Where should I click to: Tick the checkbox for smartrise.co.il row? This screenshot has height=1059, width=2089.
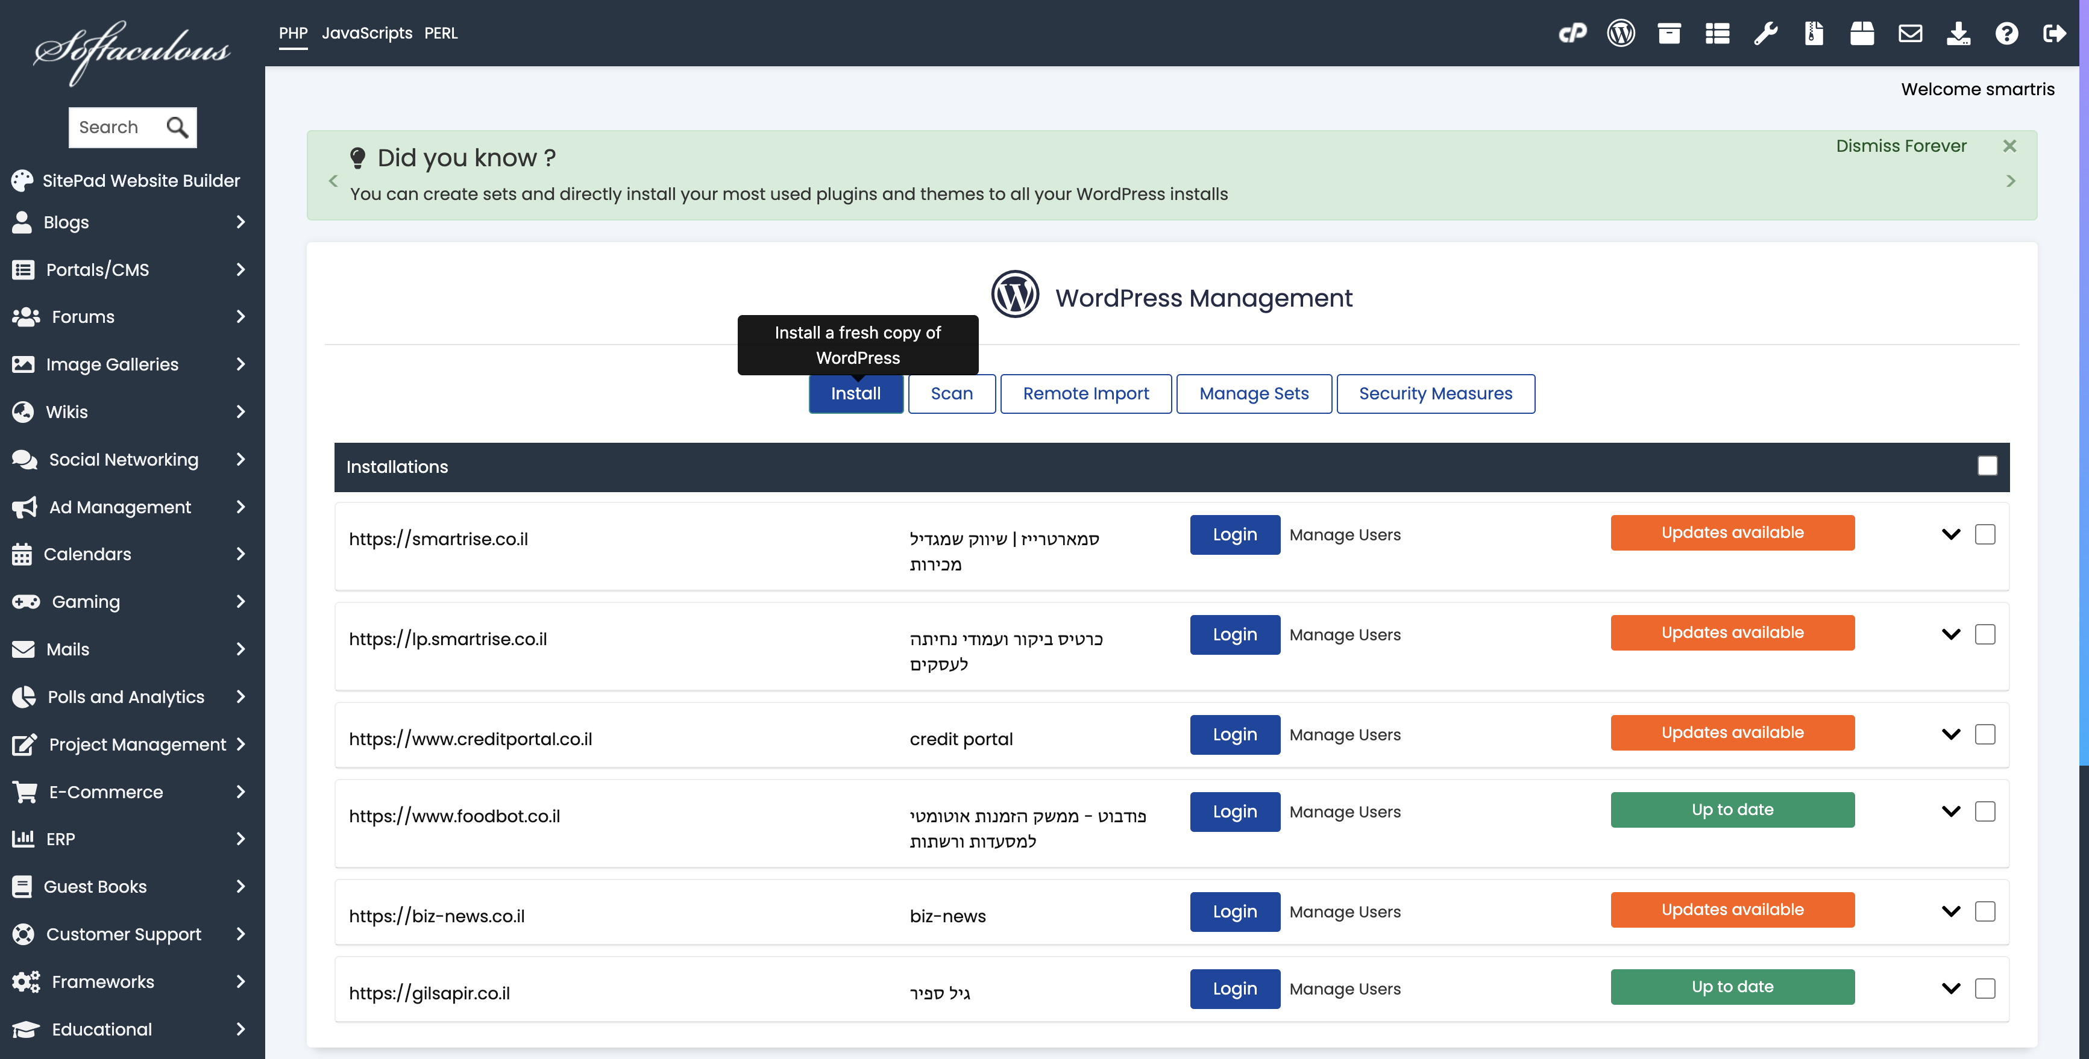pyautogui.click(x=1984, y=534)
